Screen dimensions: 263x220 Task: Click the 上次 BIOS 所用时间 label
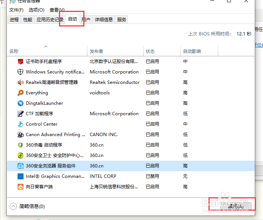tap(210, 34)
